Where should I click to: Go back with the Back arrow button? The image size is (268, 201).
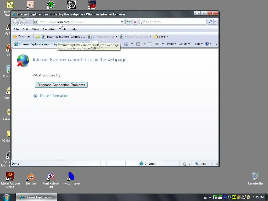[16, 22]
